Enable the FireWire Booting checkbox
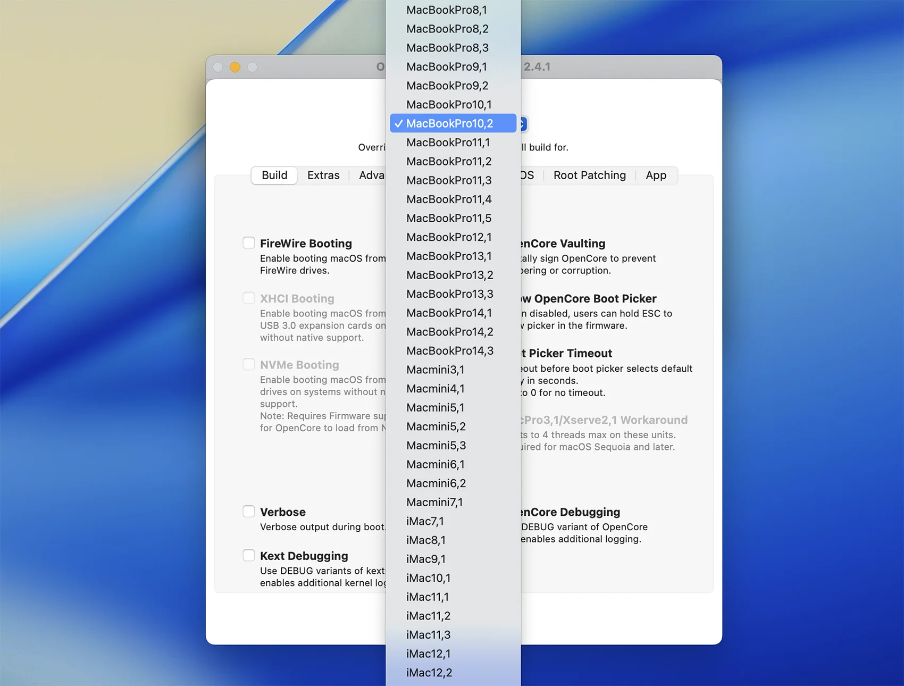 point(249,243)
